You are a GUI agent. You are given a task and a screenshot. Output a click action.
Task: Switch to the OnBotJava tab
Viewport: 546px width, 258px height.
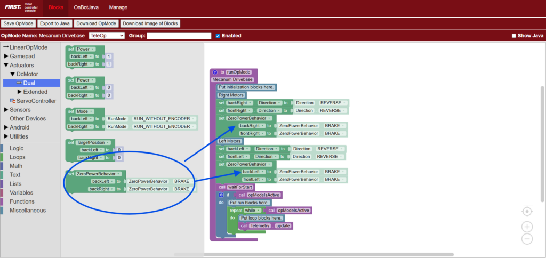pos(86,7)
